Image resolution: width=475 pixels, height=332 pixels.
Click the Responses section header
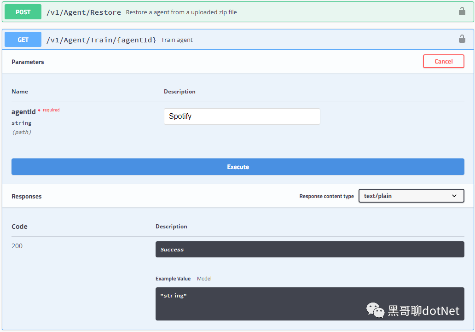[x=27, y=196]
